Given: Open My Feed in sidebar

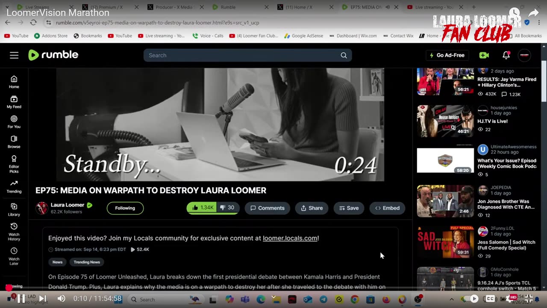Looking at the screenshot, I should point(14,102).
